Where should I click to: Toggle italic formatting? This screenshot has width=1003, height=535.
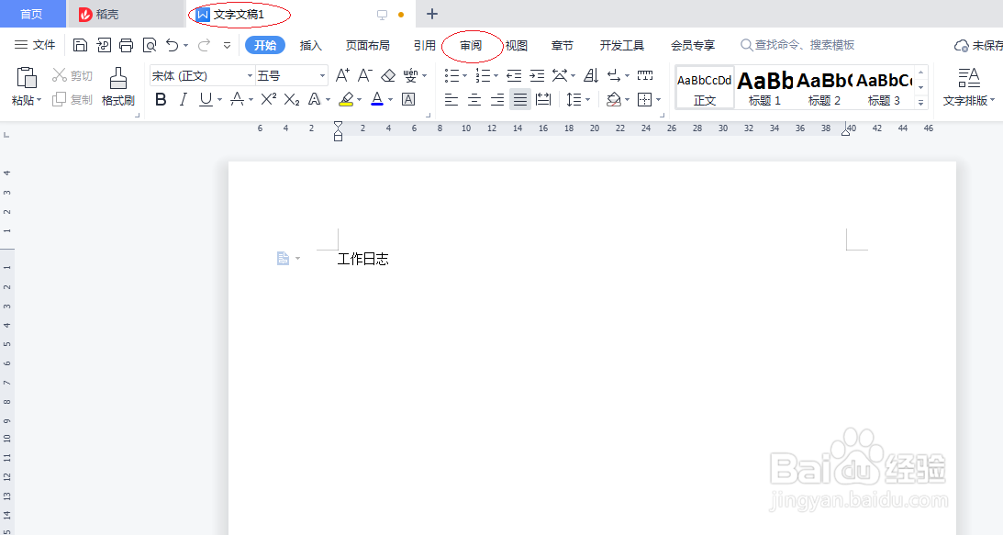[x=183, y=99]
